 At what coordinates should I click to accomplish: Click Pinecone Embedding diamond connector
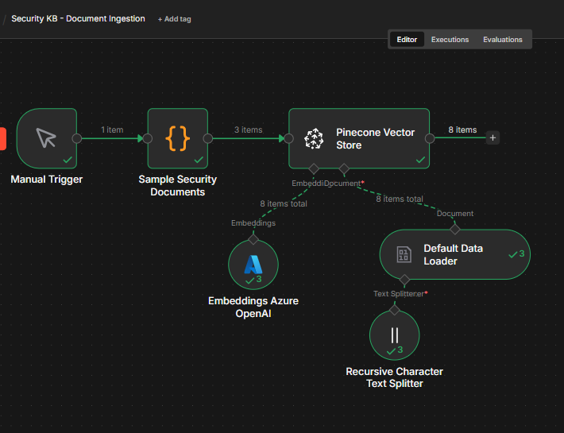point(314,168)
